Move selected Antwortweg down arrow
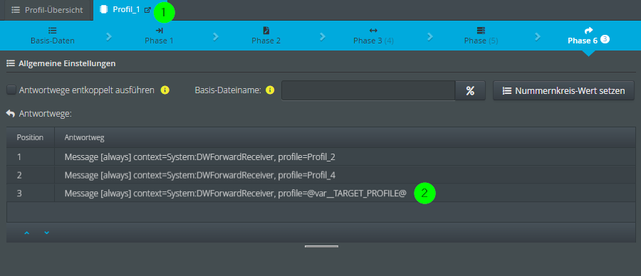This screenshot has height=276, width=641. tap(46, 233)
